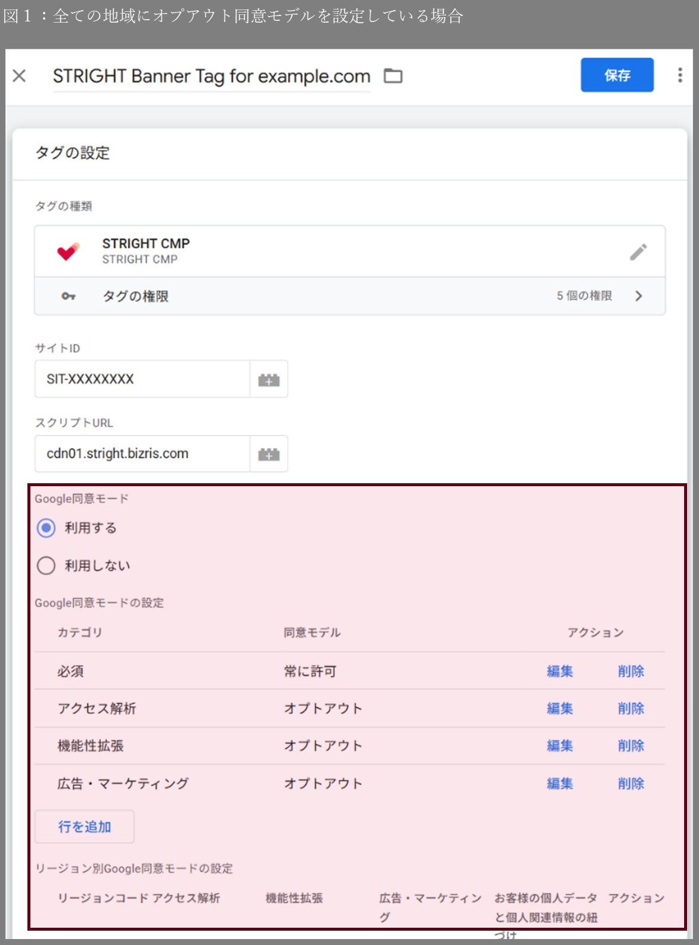Viewport: 699px width, 945px height.
Task: Click the tag name title field
Action: tap(212, 76)
